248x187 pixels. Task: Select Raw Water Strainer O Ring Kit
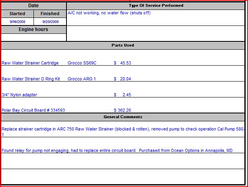click(31, 79)
